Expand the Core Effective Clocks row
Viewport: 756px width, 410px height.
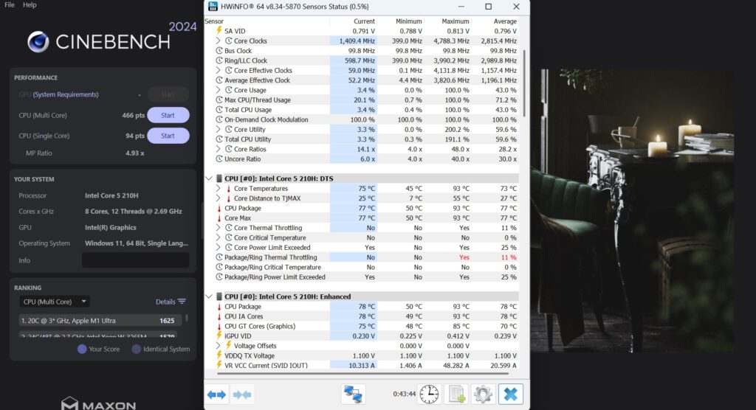(218, 70)
